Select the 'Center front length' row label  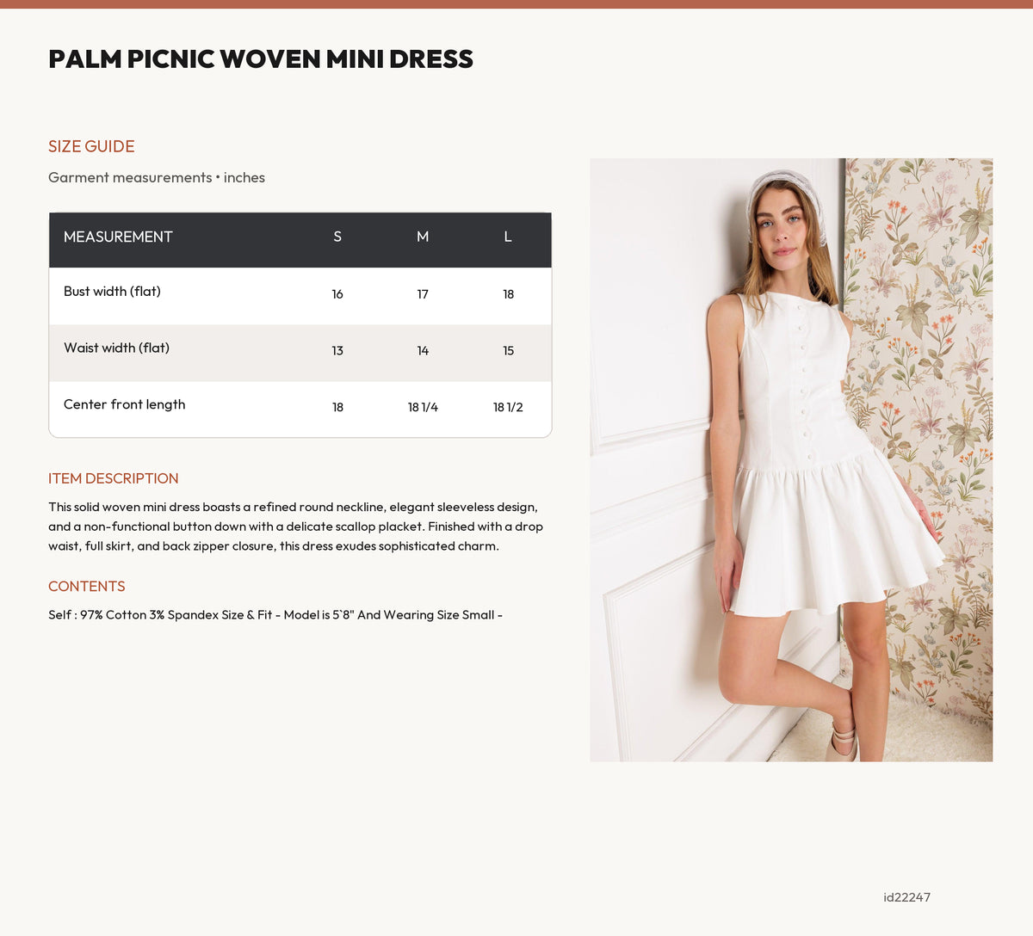pos(124,404)
